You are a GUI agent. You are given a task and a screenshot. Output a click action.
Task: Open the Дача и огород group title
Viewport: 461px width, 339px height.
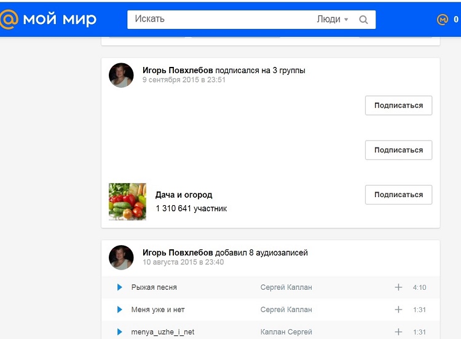point(183,195)
